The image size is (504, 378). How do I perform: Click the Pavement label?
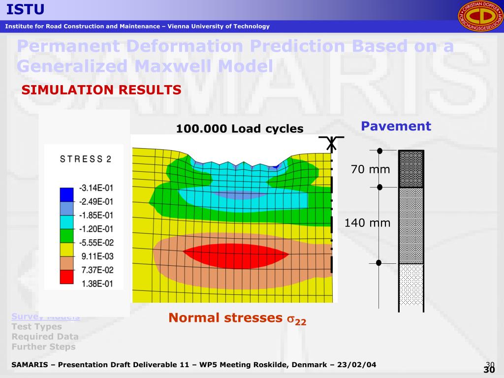tap(396, 126)
